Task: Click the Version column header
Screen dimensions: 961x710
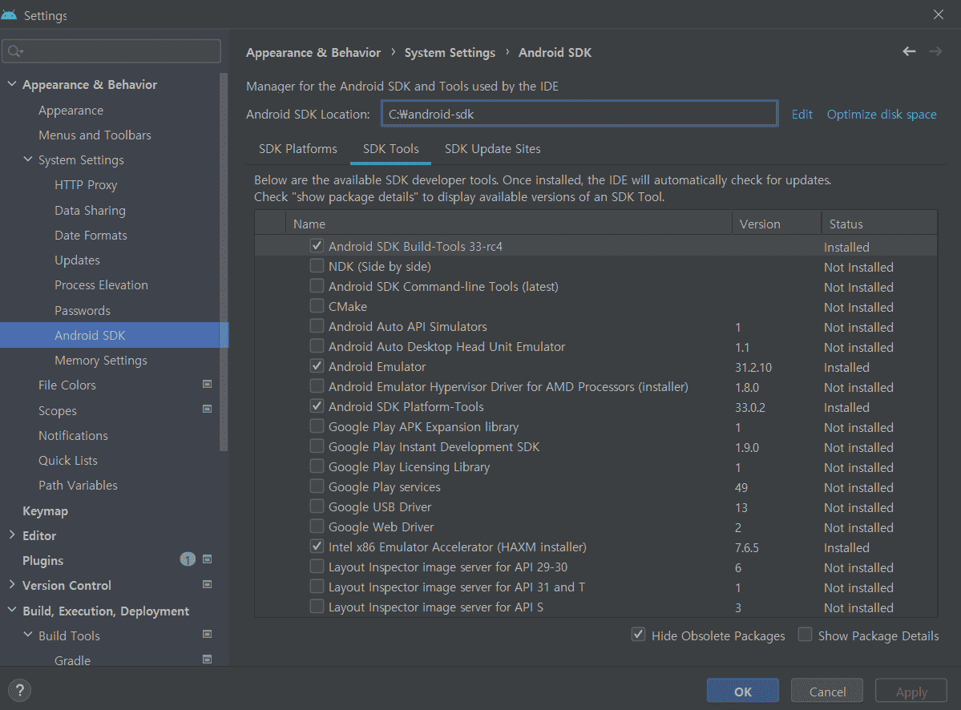Action: point(777,224)
